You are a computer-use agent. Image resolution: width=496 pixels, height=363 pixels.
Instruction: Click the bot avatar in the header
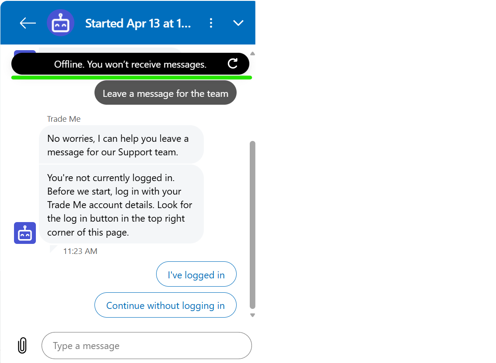pos(60,23)
